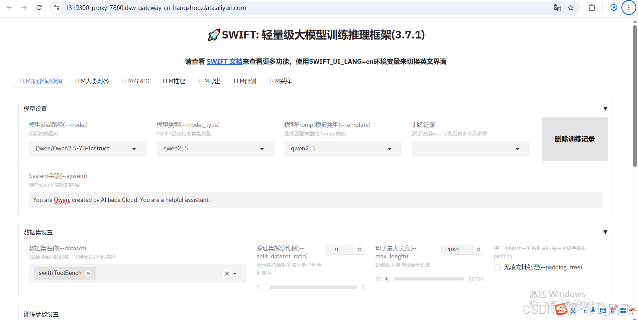The height and width of the screenshot is (320, 638).
Task: View site information icon in address bar
Action: (x=57, y=8)
